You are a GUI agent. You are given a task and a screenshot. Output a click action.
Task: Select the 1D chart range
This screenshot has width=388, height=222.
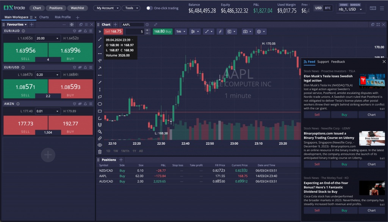point(108,151)
